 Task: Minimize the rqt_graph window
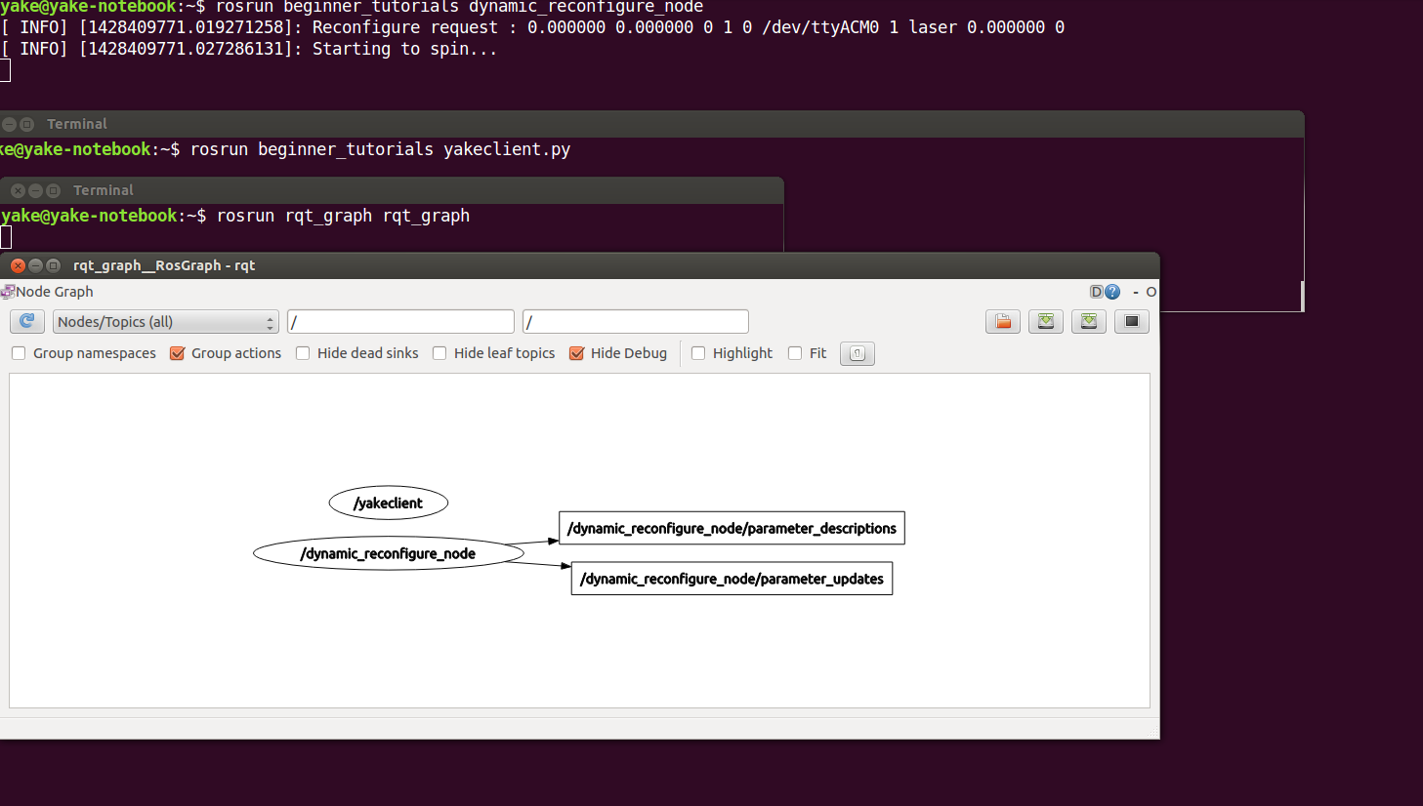point(35,265)
